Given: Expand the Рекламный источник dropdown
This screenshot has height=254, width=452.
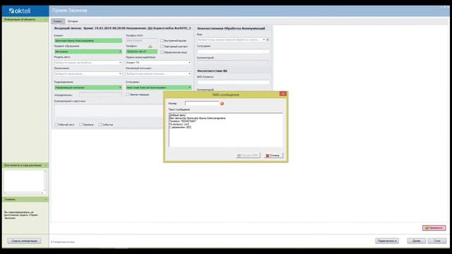Looking at the screenshot, I should coord(158,73).
